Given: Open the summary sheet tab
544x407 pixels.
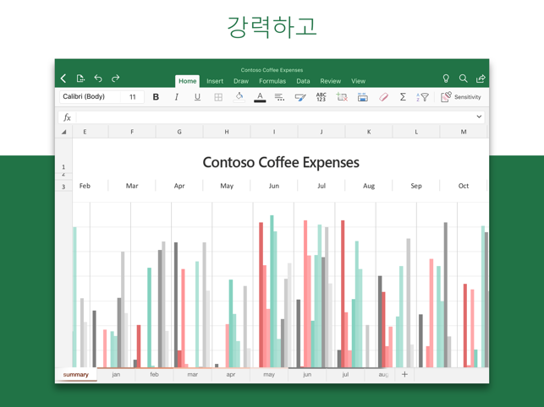Looking at the screenshot, I should tap(76, 374).
